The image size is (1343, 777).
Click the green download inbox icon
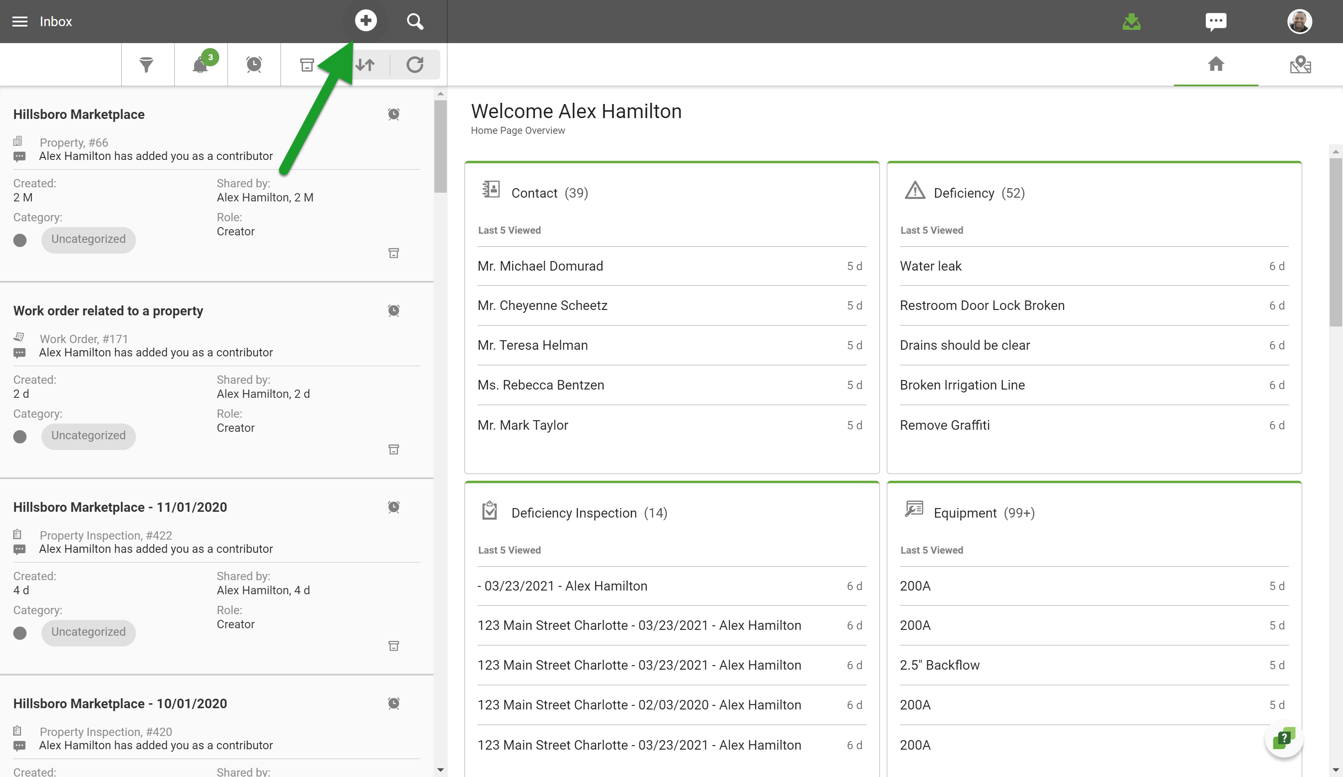point(1131,21)
